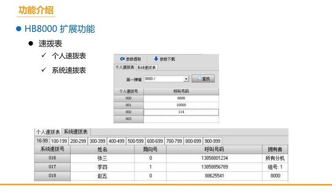Screen dimensions: 332x193
Task: Switch to 个人速拨表 tab in upper panel
Action: point(125,67)
